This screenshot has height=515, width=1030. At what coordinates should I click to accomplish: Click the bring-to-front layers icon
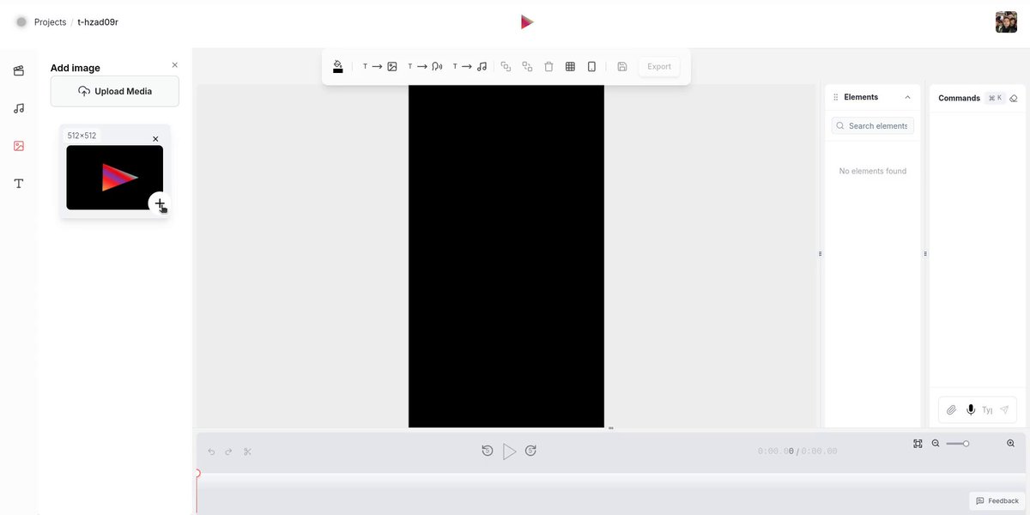506,66
